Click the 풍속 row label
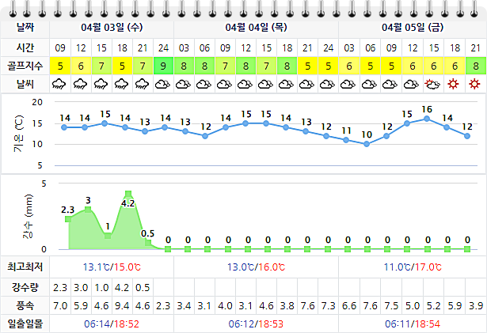This screenshot has width=487, height=333. coord(25,306)
